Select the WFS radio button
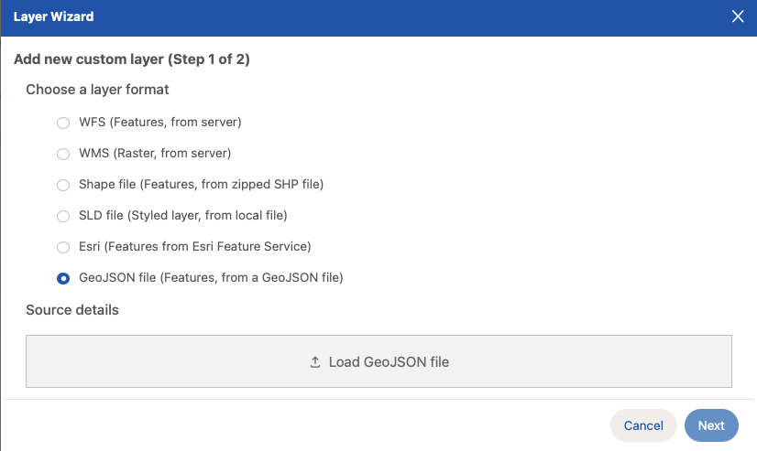The image size is (757, 451). [63, 123]
